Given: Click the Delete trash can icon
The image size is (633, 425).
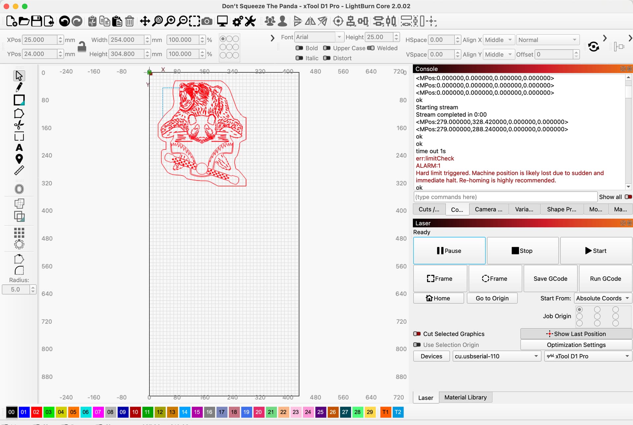Looking at the screenshot, I should pyautogui.click(x=130, y=21).
